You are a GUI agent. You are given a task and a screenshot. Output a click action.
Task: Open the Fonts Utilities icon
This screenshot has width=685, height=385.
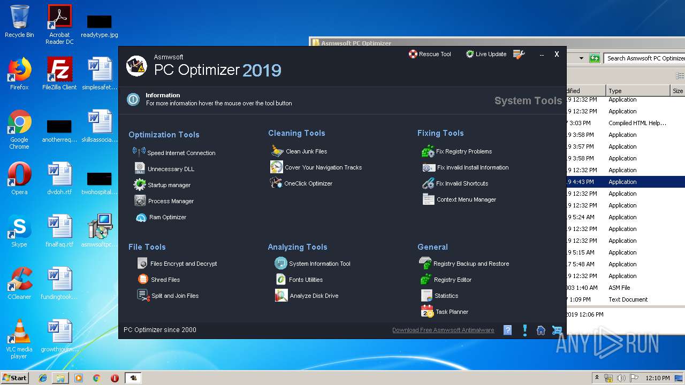click(x=281, y=279)
